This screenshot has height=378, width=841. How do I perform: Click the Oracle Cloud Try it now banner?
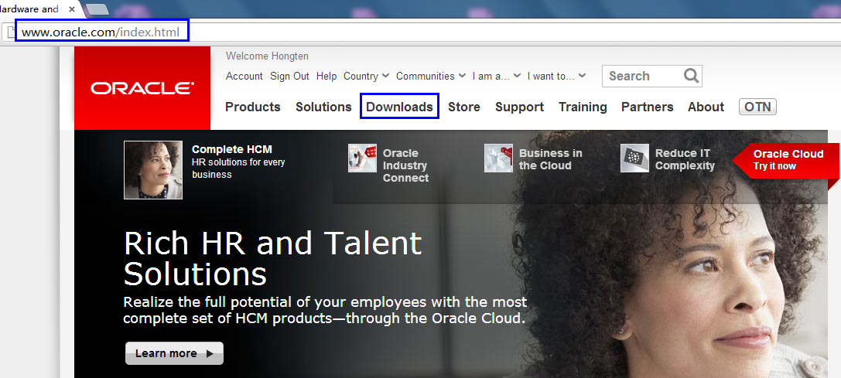point(785,159)
